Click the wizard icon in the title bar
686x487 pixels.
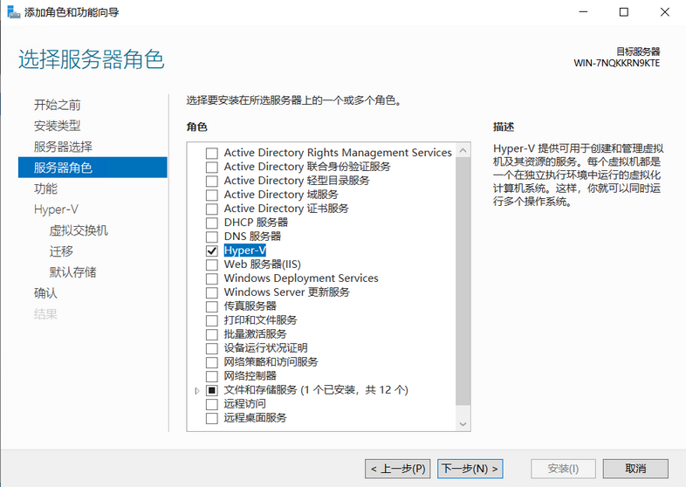coord(14,12)
